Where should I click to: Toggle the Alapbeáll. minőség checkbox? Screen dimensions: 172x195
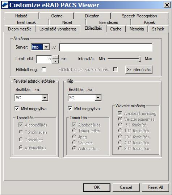(x=120, y=113)
